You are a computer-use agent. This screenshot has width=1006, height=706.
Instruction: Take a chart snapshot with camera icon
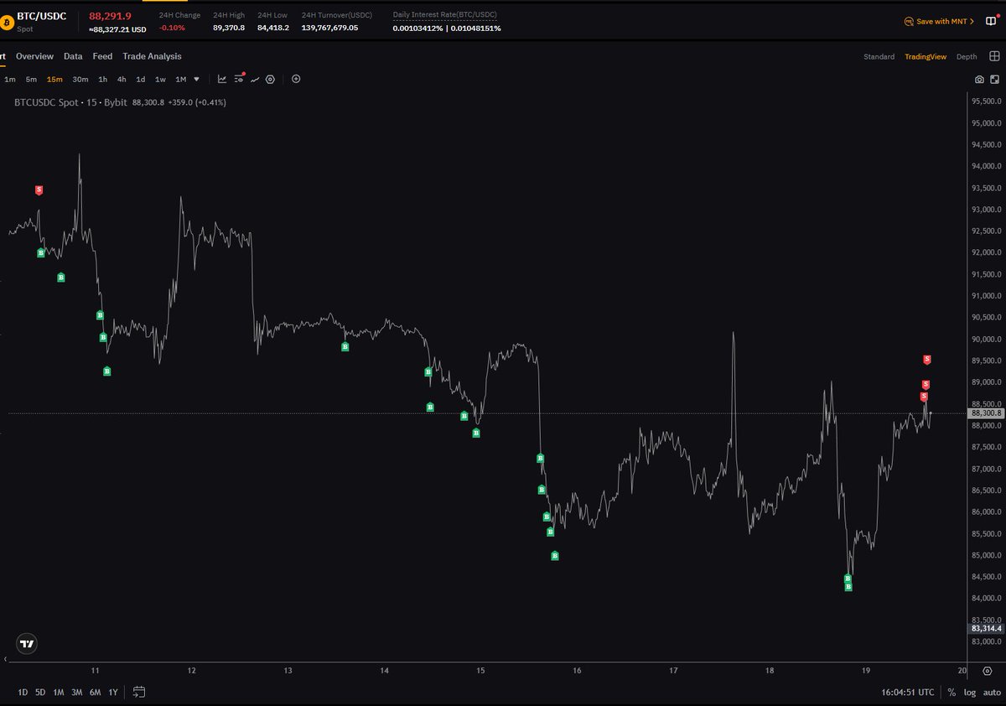[979, 80]
